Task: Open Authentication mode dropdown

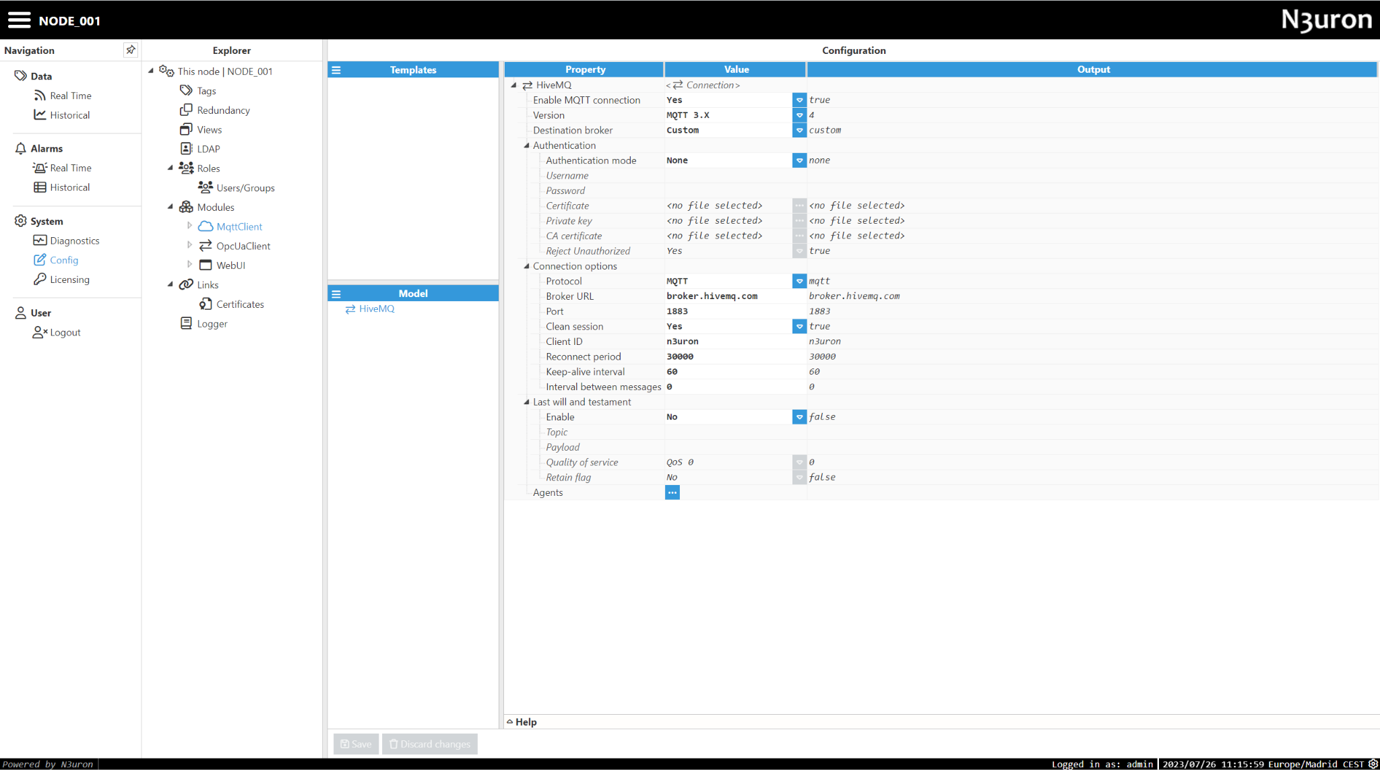Action: tap(799, 160)
